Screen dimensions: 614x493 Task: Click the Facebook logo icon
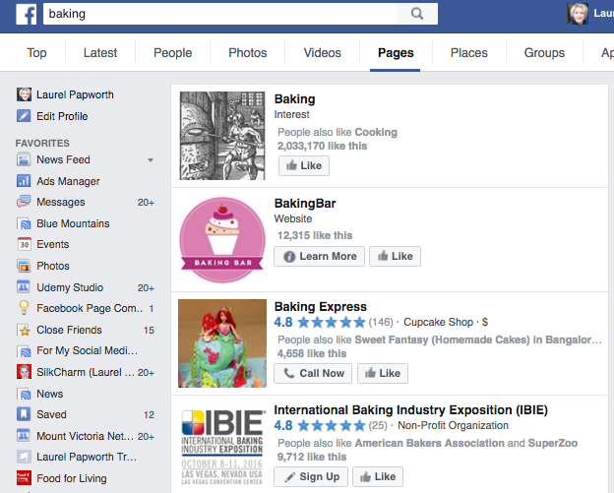(26, 14)
